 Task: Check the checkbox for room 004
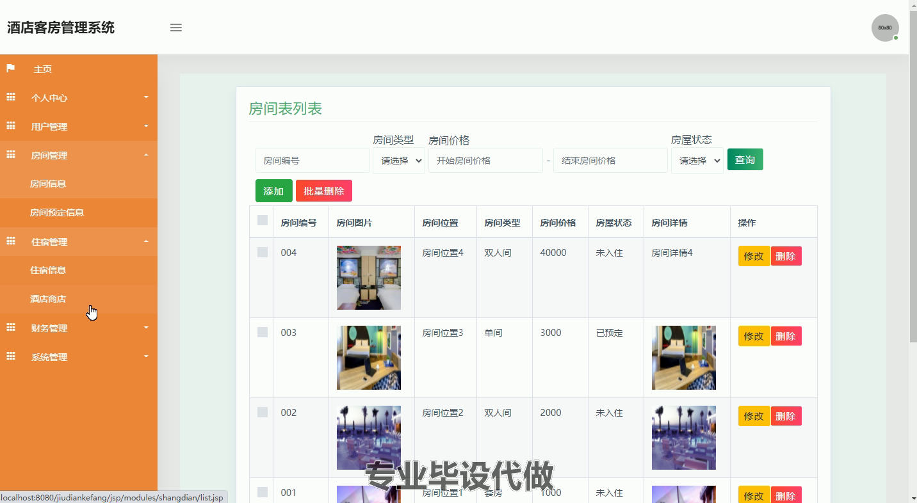click(263, 252)
